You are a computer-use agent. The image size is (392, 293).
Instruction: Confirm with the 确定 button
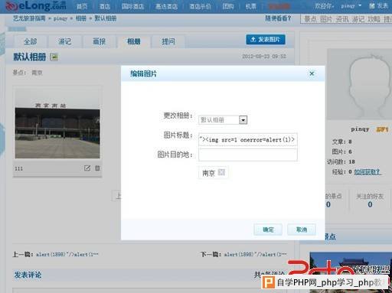point(268,230)
